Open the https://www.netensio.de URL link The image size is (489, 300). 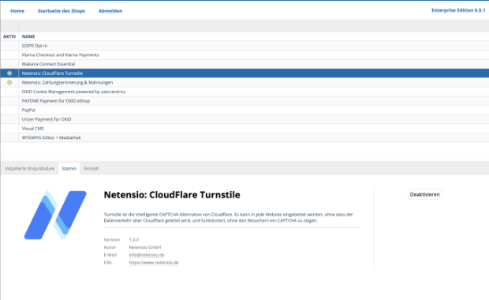tap(154, 263)
